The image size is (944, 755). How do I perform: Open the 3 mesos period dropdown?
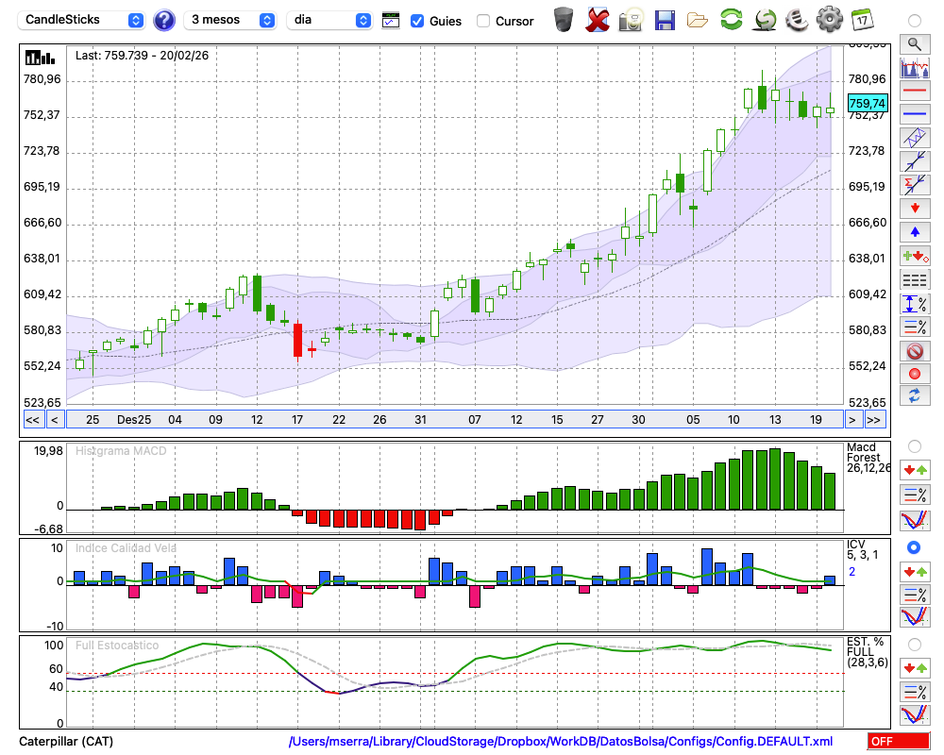point(232,20)
